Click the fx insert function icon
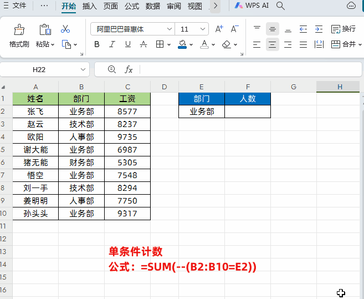The width and height of the screenshot is (364, 299). point(129,69)
